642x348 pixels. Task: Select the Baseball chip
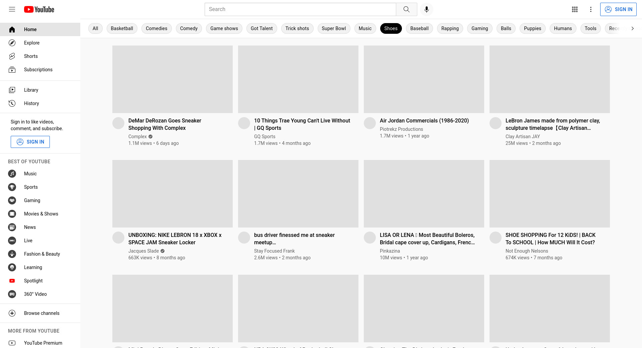point(419,28)
